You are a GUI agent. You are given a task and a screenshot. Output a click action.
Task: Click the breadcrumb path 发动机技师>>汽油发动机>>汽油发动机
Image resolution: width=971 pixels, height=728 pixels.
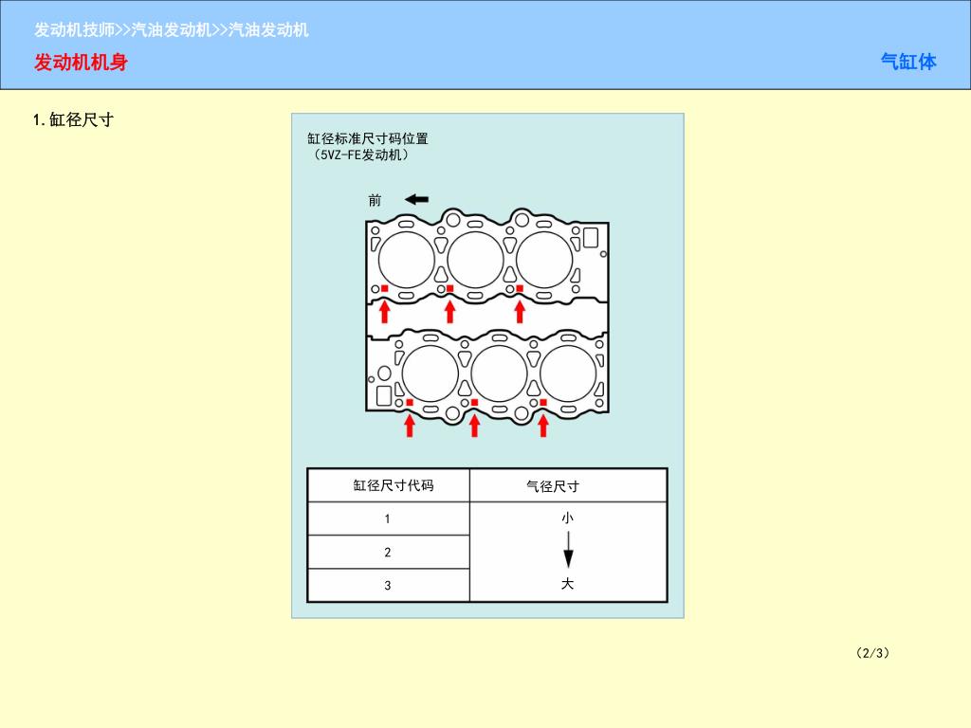pyautogui.click(x=171, y=29)
